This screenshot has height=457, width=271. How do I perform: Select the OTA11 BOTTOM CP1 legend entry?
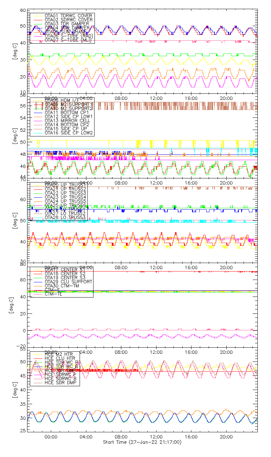tap(66, 112)
